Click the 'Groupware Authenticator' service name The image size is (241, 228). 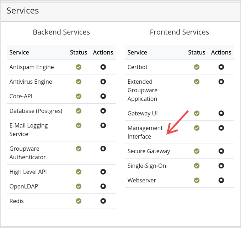point(27,153)
